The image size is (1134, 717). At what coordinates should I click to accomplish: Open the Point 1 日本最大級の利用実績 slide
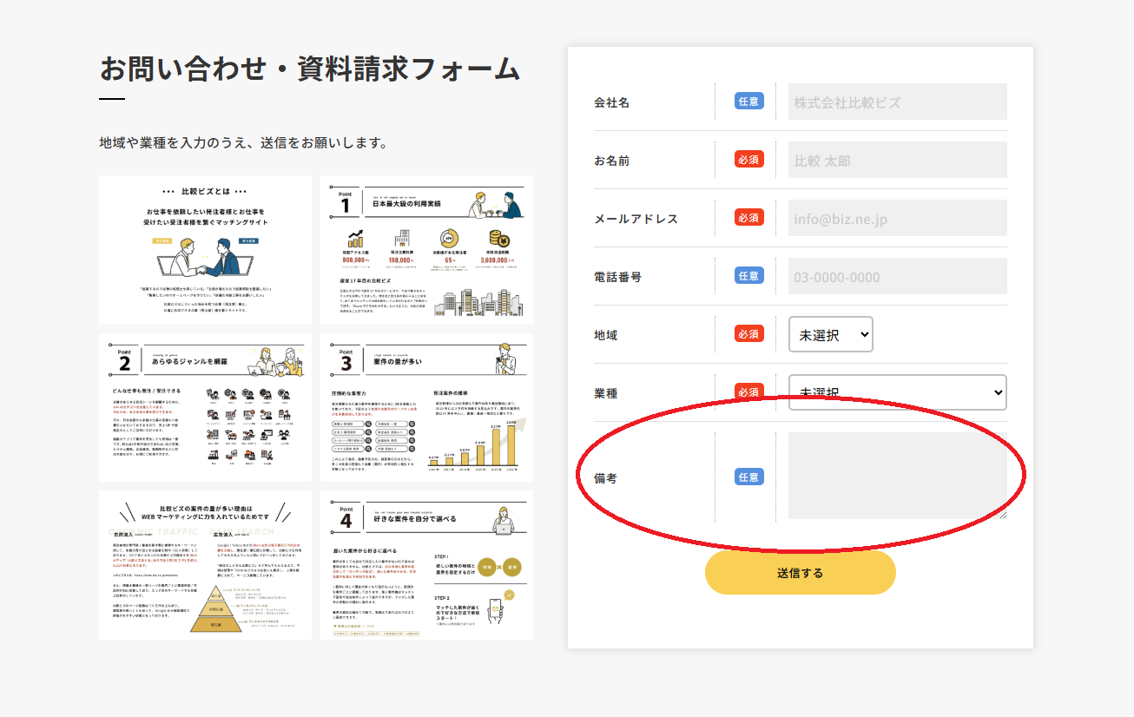coord(426,250)
